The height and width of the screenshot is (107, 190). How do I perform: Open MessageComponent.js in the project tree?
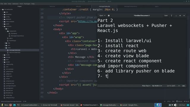click(17, 36)
